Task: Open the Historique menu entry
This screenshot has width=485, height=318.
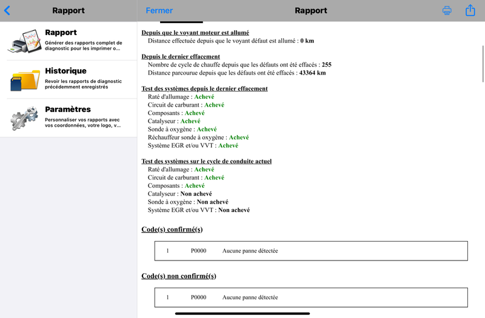Action: (65, 71)
